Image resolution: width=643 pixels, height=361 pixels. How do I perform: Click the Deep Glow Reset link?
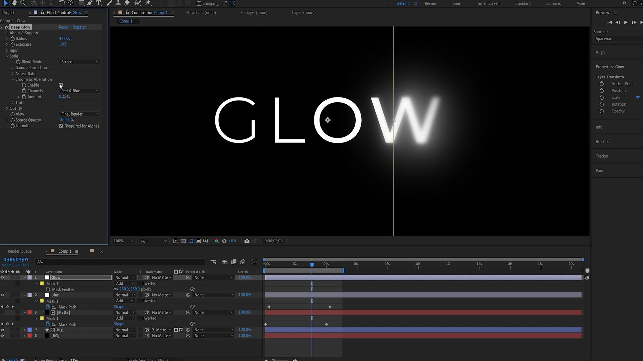coord(63,27)
